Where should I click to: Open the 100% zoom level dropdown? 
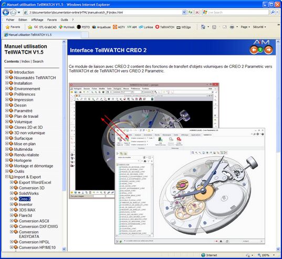point(274,255)
